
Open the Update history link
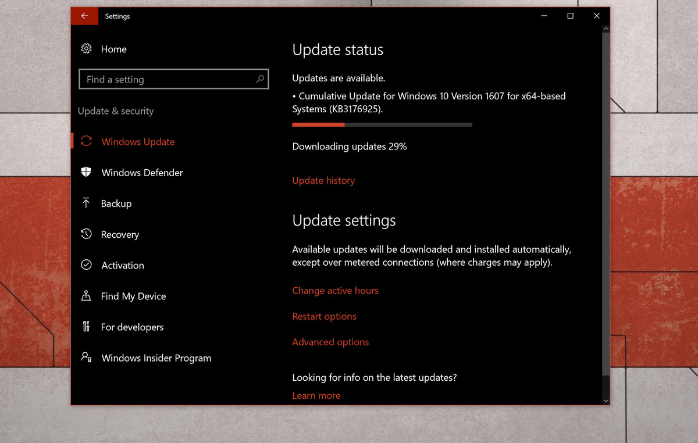click(323, 180)
